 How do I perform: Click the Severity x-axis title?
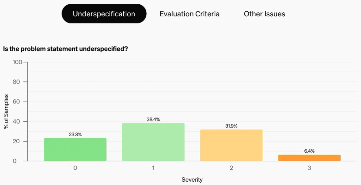click(x=192, y=180)
